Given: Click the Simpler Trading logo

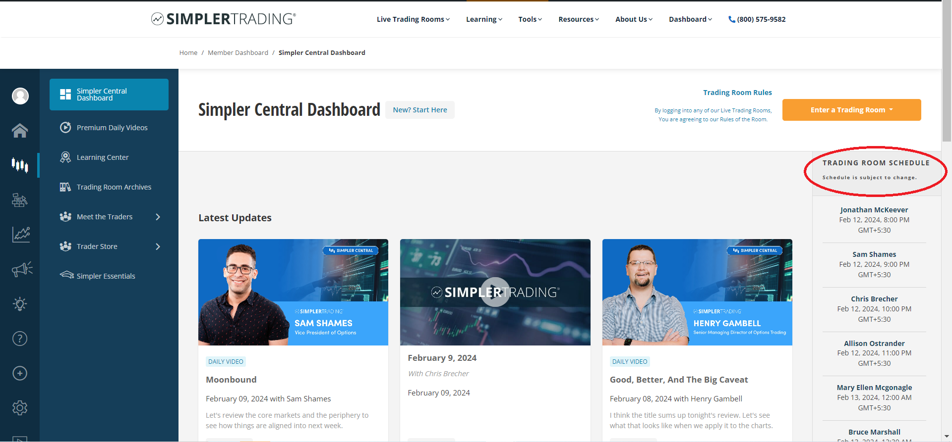Looking at the screenshot, I should click(223, 19).
